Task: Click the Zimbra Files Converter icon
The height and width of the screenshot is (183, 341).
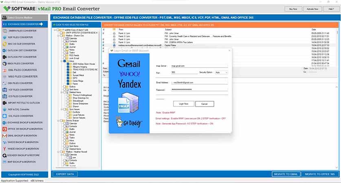Action: [5, 31]
